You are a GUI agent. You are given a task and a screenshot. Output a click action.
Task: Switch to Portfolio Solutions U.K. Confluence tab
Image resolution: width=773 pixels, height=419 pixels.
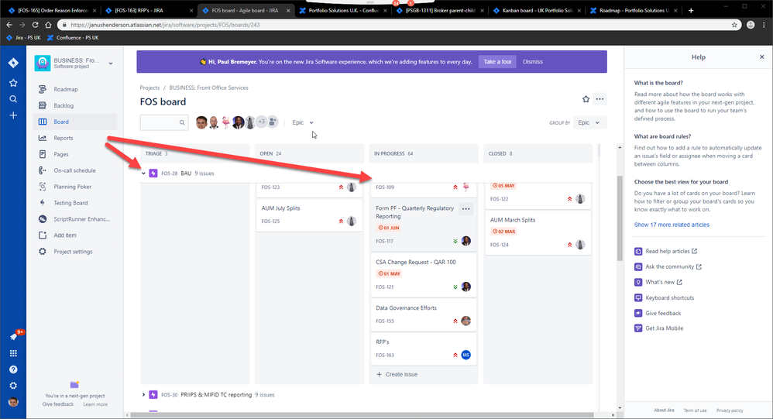click(x=343, y=10)
